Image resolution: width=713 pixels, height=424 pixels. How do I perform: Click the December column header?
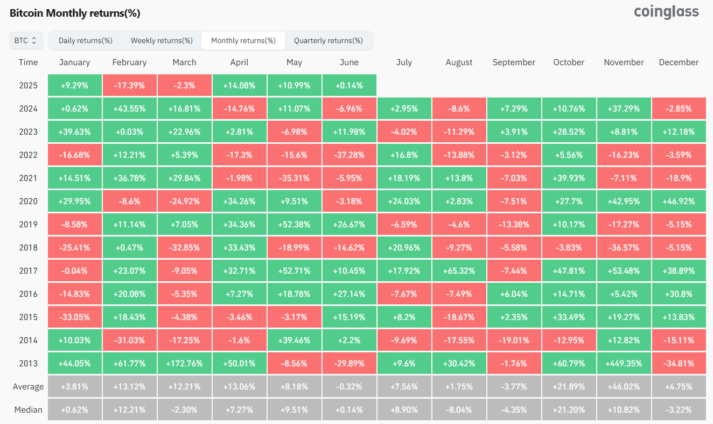click(679, 62)
